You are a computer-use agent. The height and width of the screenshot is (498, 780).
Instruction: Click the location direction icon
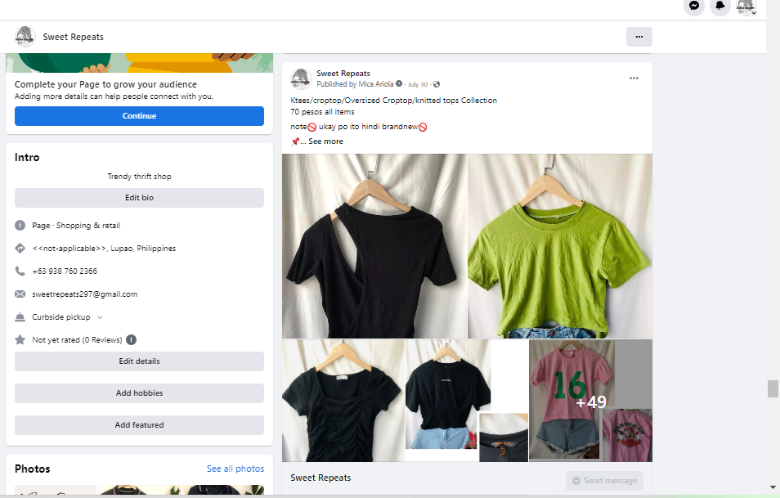[x=20, y=249]
